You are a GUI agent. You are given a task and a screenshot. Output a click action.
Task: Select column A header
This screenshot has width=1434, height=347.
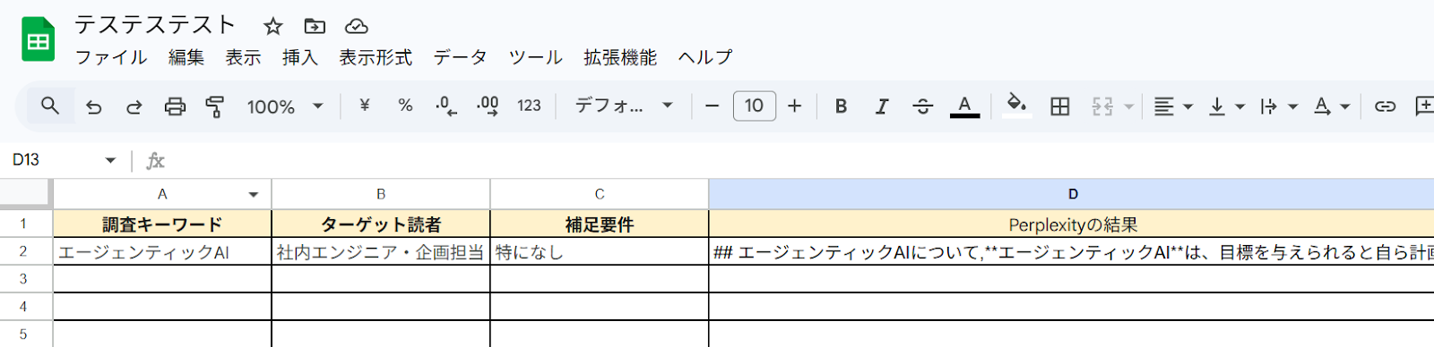pyautogui.click(x=162, y=194)
